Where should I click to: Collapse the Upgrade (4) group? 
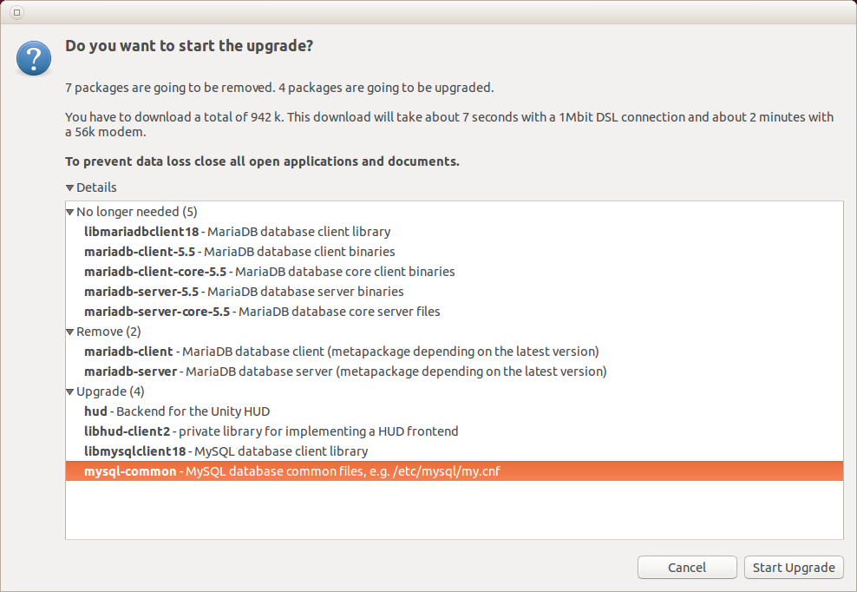70,391
